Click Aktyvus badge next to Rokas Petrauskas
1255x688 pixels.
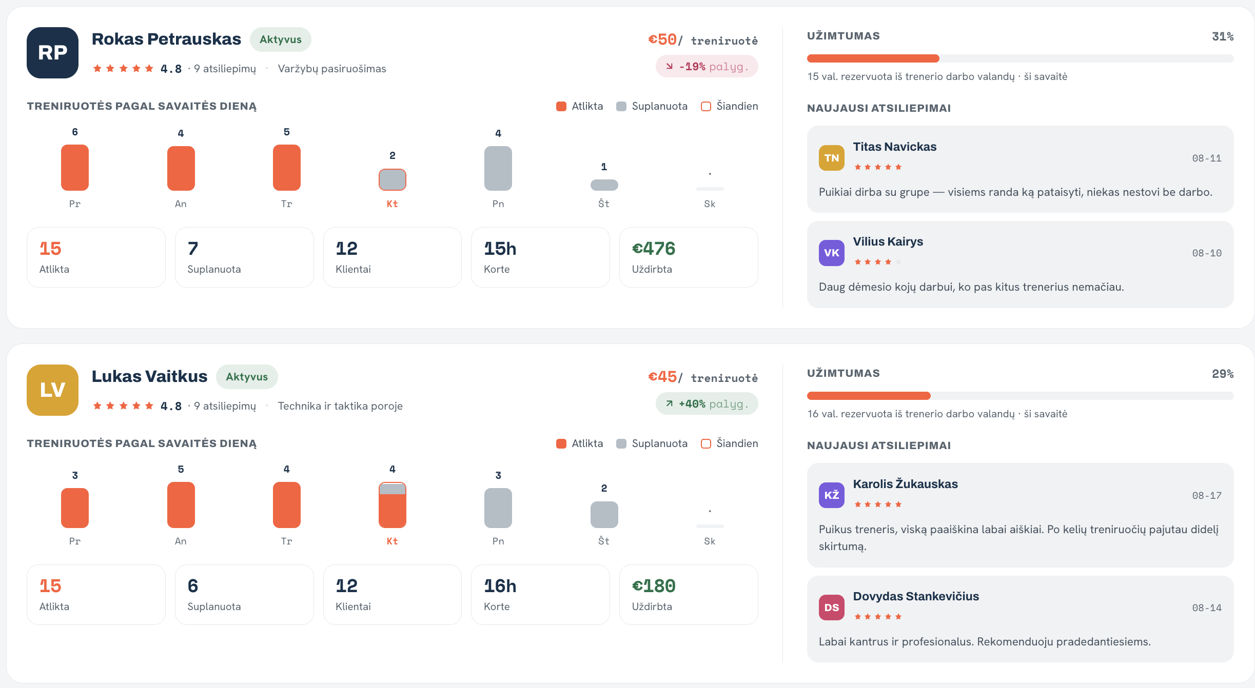coord(281,39)
